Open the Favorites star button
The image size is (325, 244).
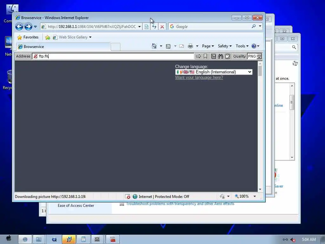pos(28,37)
